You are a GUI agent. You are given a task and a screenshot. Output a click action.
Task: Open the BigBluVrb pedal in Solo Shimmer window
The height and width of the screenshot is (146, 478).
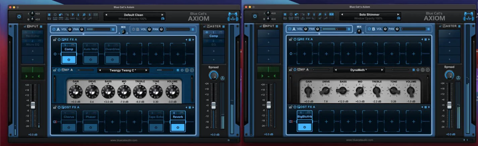pyautogui.click(x=305, y=117)
